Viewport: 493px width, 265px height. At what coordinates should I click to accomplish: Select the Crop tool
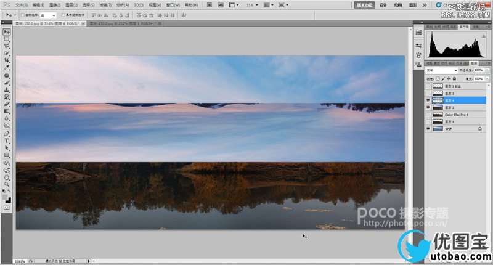pyautogui.click(x=7, y=60)
